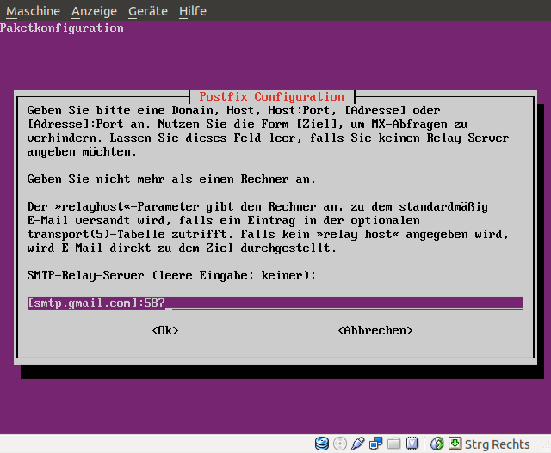The width and height of the screenshot is (551, 453).
Task: Click the SMTP-Relay-Server prompt label
Action: pos(171,275)
